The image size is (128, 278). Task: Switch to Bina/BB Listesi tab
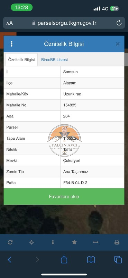[54, 60]
